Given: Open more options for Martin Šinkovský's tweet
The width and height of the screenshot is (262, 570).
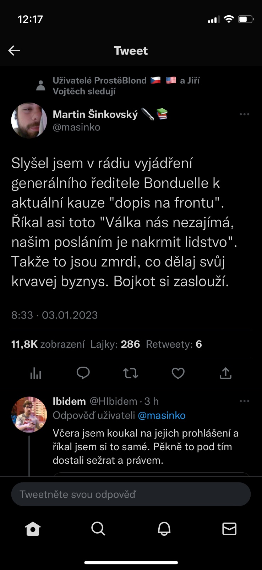Looking at the screenshot, I should pos(244,114).
